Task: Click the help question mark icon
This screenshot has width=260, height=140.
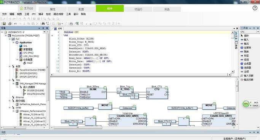Action: pos(255,8)
